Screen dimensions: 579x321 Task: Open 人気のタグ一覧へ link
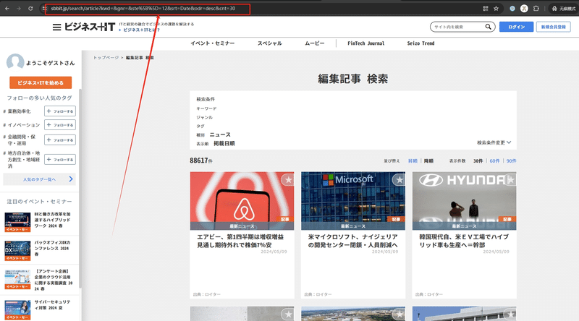point(40,179)
